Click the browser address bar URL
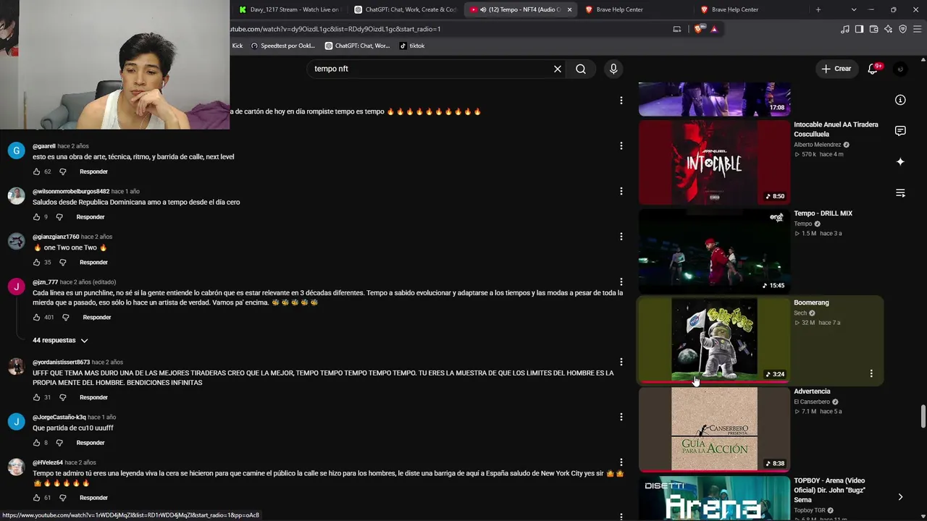This screenshot has width=927, height=521. pyautogui.click(x=336, y=29)
